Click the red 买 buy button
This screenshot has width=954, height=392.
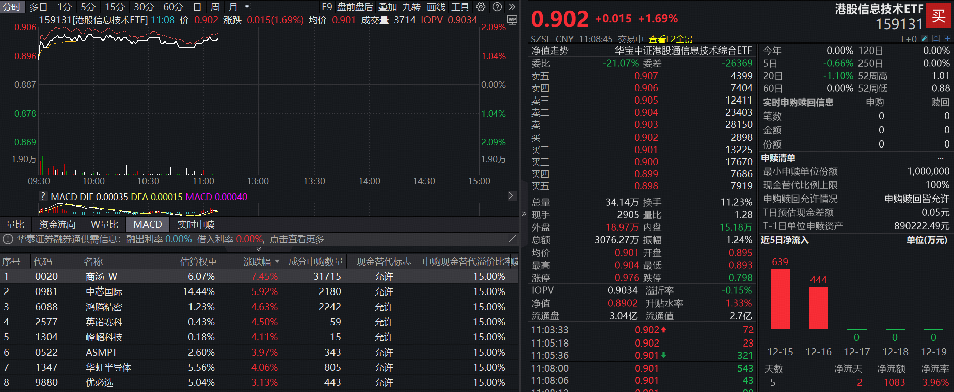pyautogui.click(x=939, y=16)
